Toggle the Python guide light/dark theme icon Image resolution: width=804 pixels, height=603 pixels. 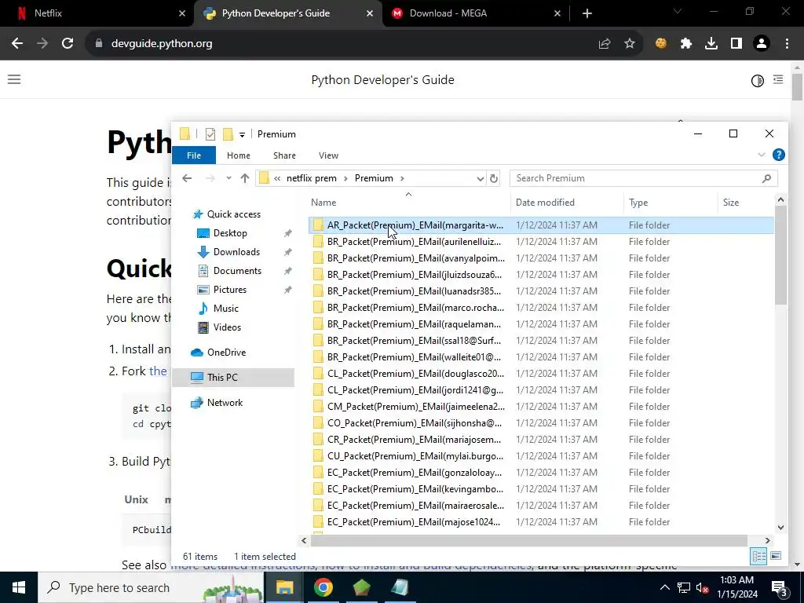(x=758, y=81)
